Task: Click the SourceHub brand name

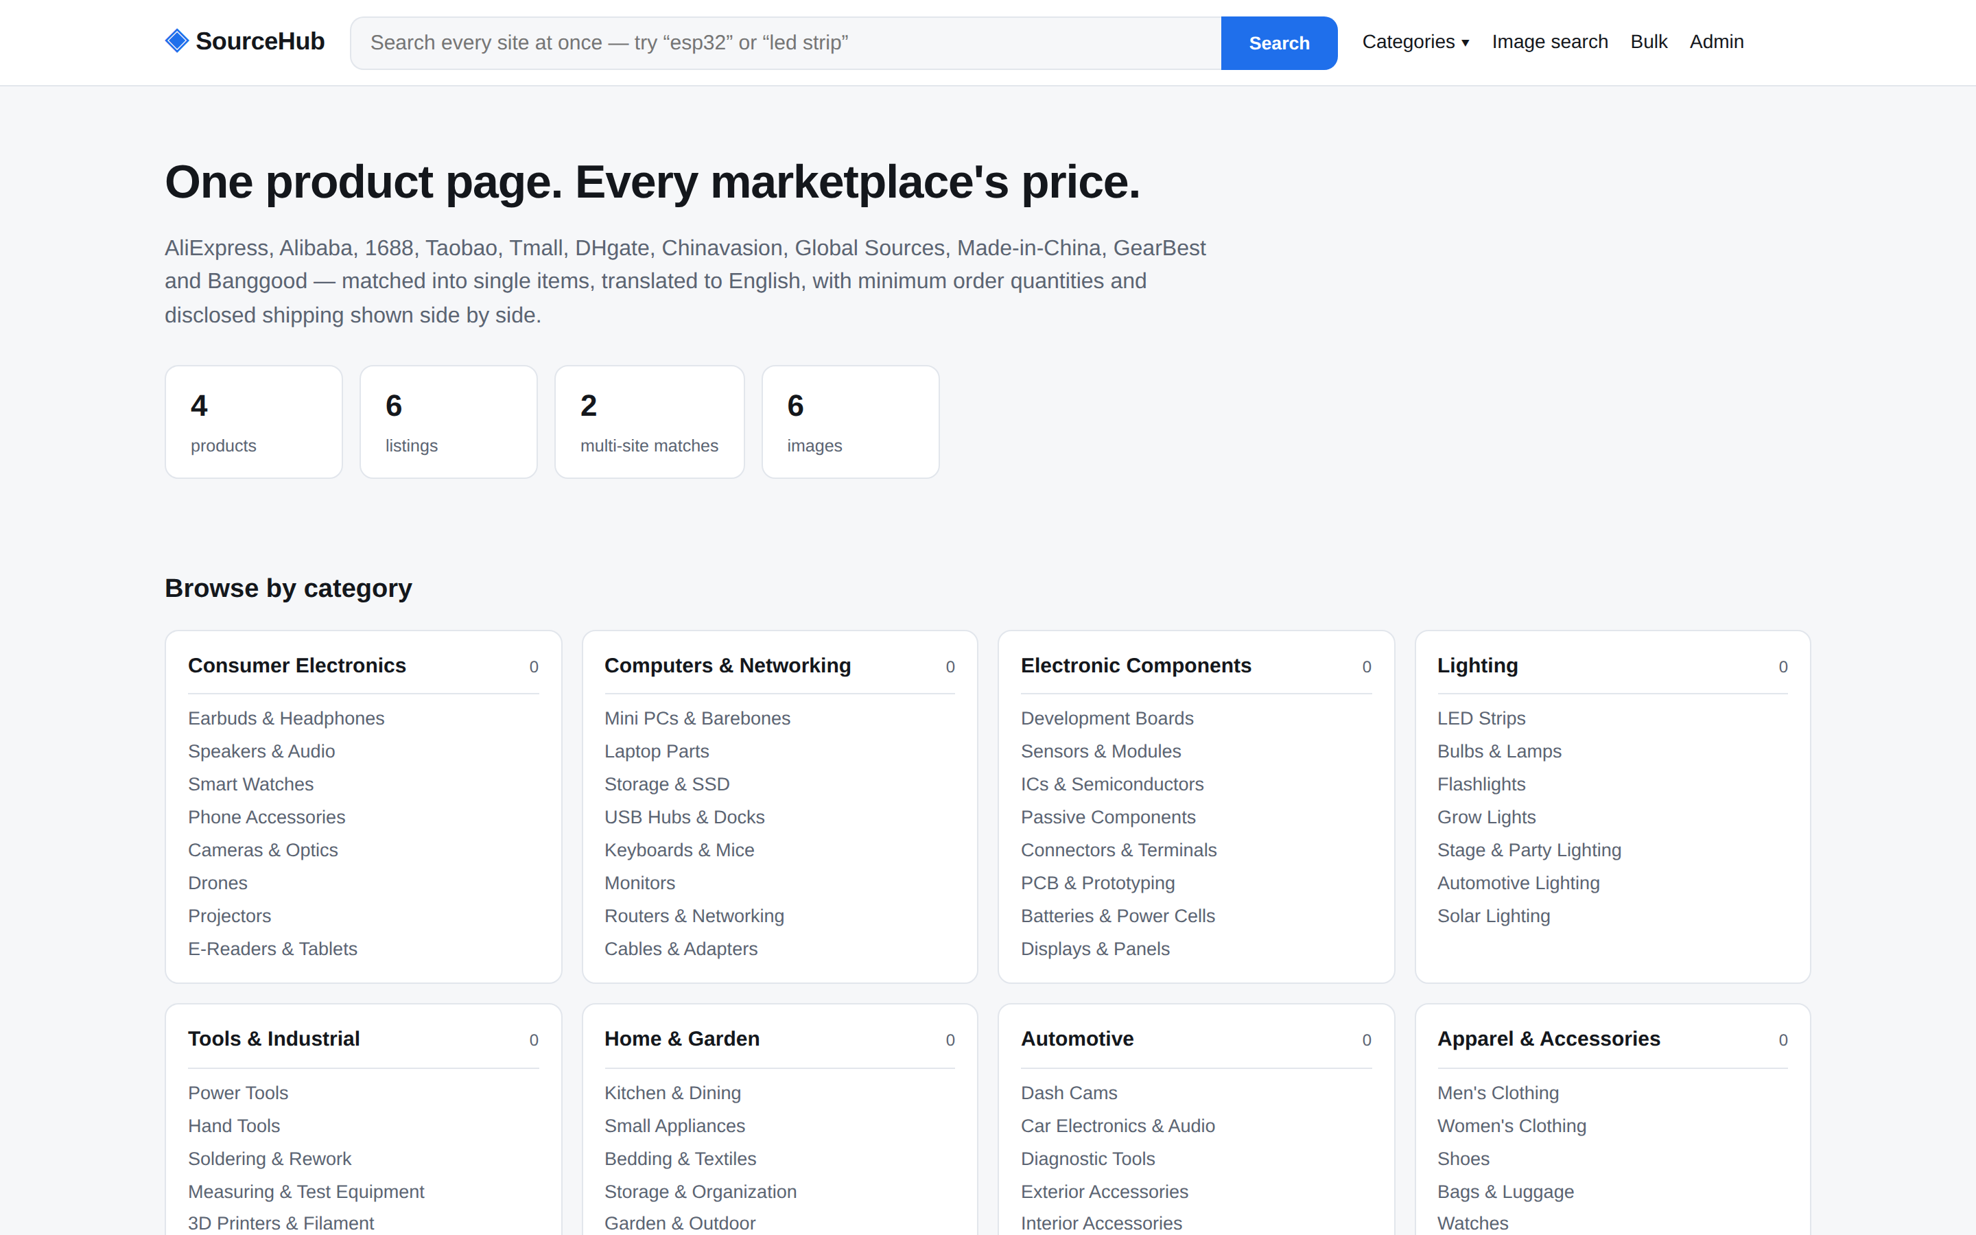Action: (259, 41)
